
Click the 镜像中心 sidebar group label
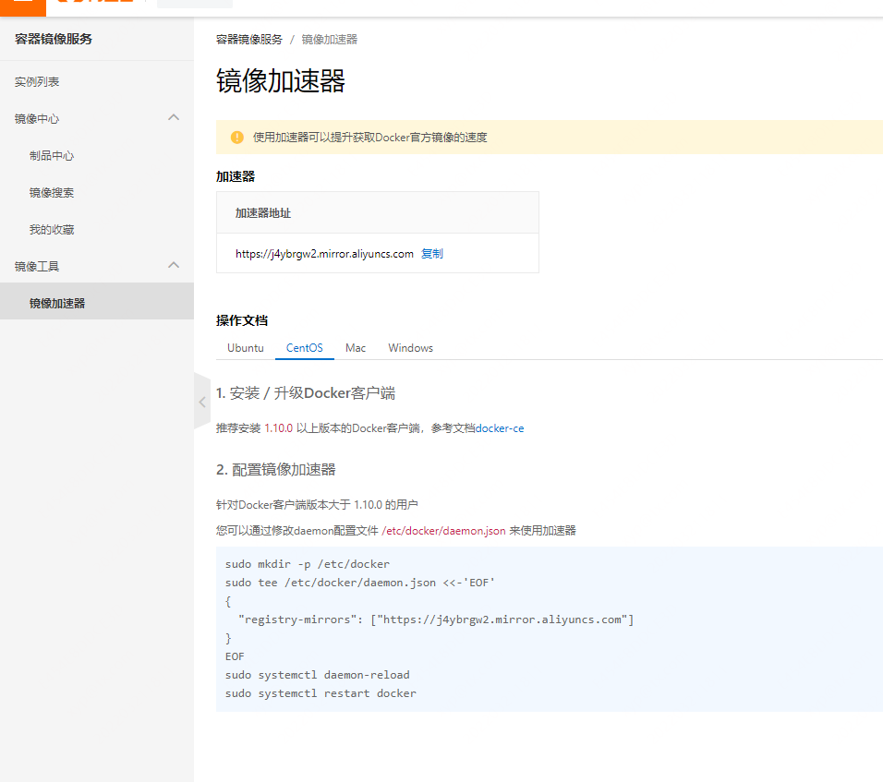coord(37,119)
